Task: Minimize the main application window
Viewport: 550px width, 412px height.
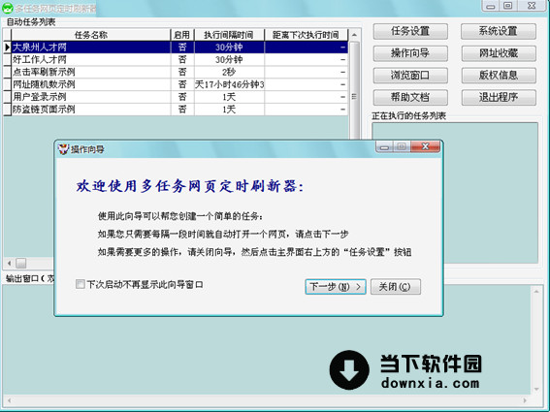Action: [x=491, y=6]
